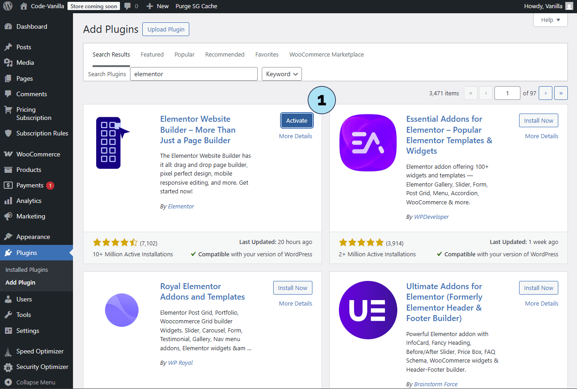Go to next page of results
The width and height of the screenshot is (577, 389).
click(545, 93)
